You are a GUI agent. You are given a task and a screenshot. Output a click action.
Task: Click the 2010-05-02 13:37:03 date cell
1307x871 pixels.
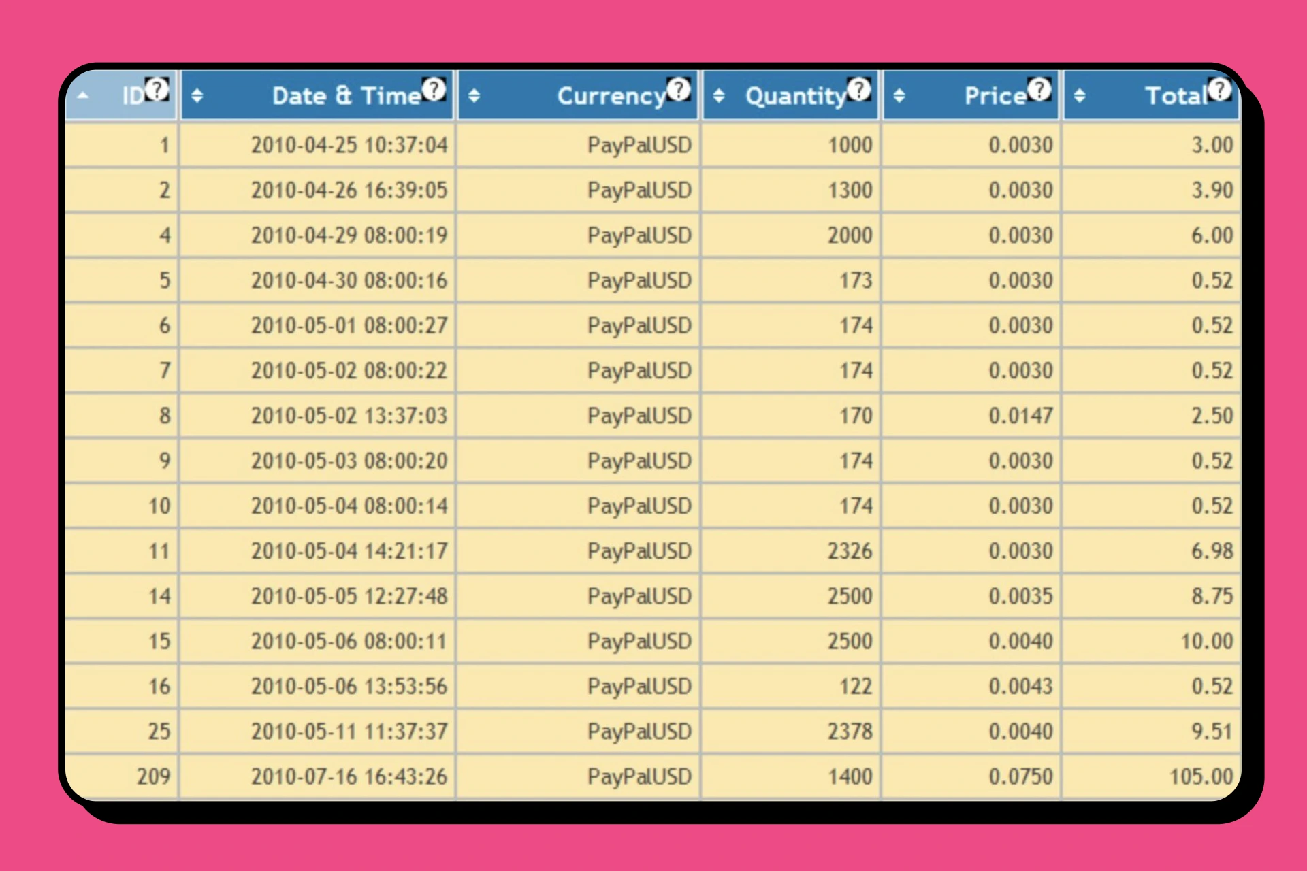pyautogui.click(x=349, y=416)
